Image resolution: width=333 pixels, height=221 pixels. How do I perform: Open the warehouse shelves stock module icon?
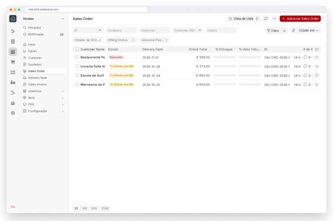tap(13, 72)
